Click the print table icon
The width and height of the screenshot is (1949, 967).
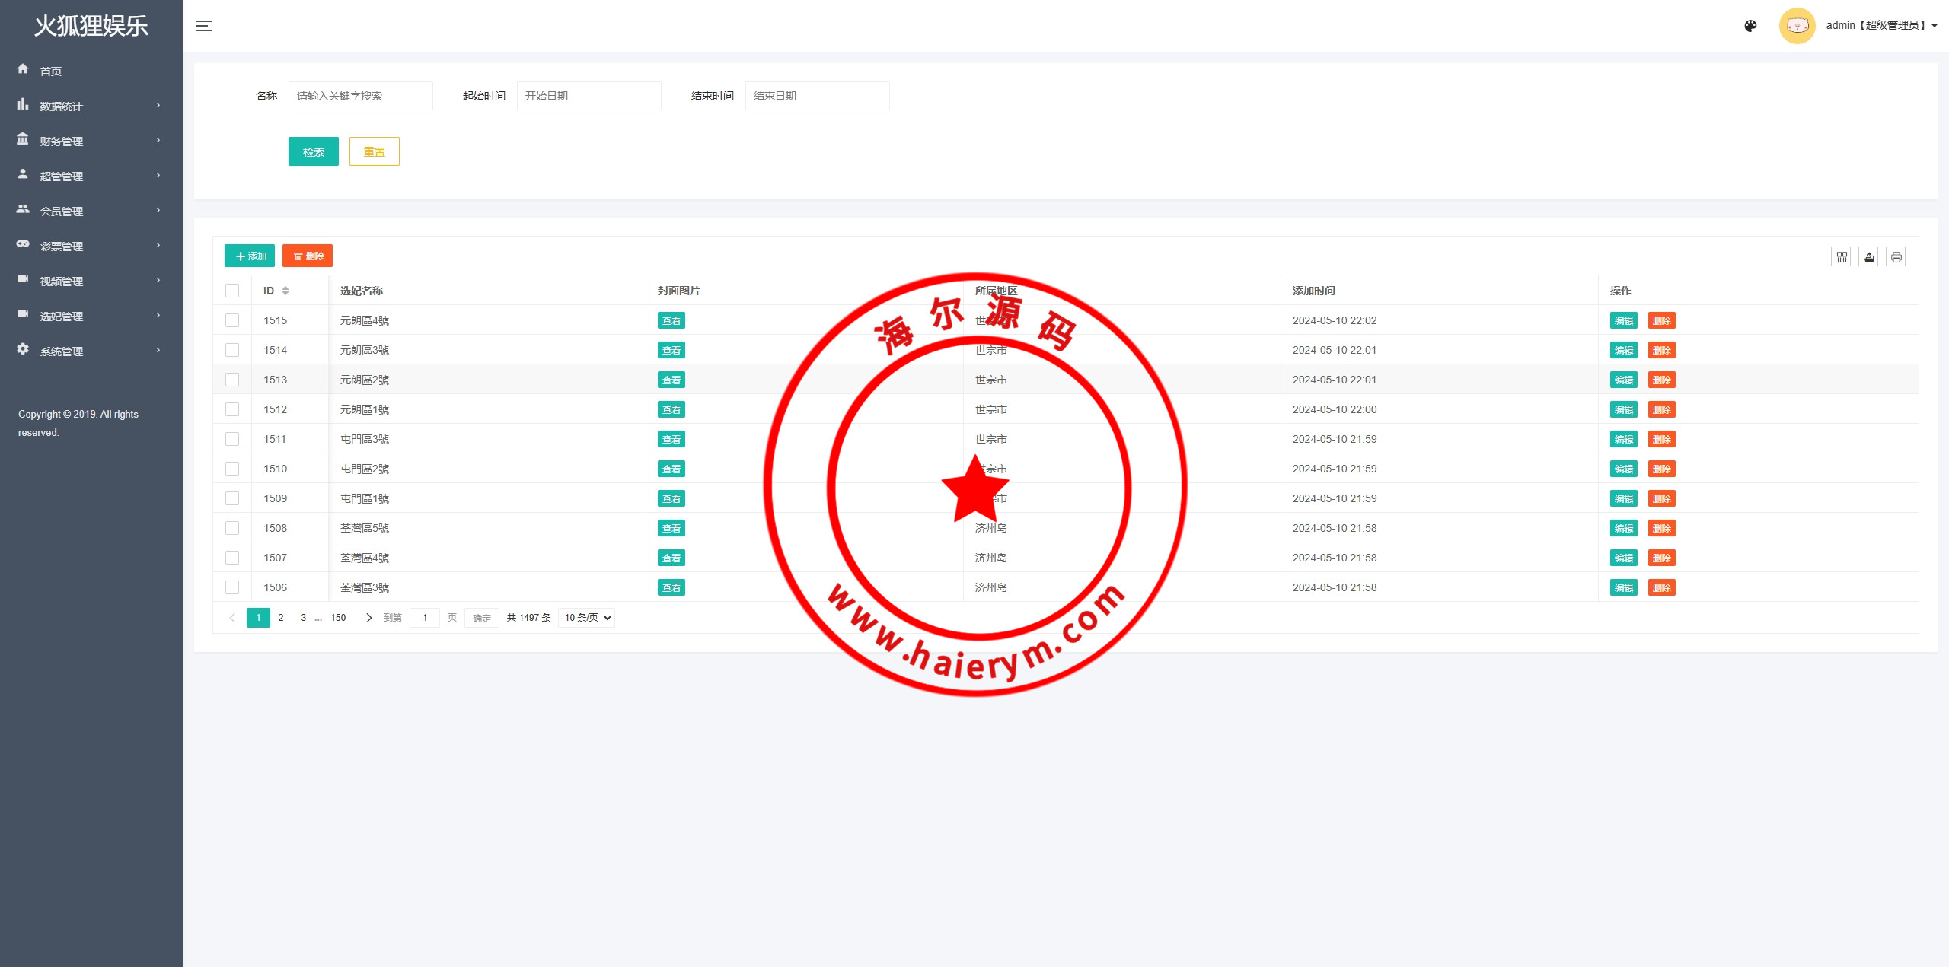pyautogui.click(x=1896, y=257)
